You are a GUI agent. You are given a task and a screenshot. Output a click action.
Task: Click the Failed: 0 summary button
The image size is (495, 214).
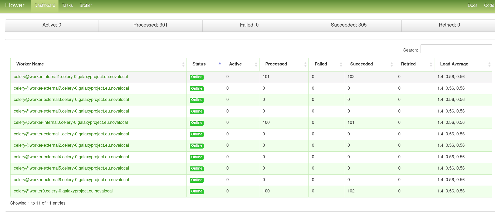[249, 25]
